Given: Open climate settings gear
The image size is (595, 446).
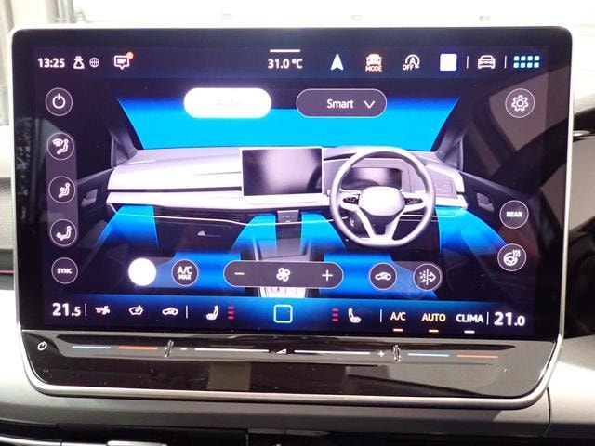Looking at the screenshot, I should 520,103.
